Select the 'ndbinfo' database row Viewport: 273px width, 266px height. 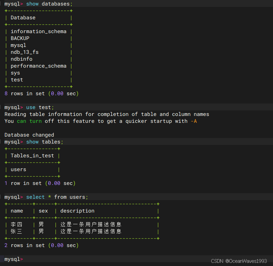(21, 59)
